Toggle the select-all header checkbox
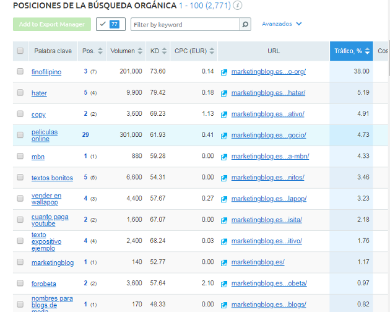 (20, 51)
